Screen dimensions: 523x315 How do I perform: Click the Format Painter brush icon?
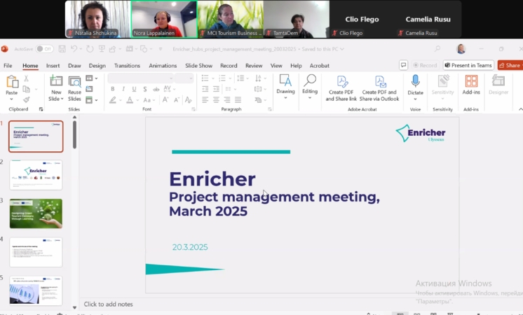pyautogui.click(x=27, y=99)
